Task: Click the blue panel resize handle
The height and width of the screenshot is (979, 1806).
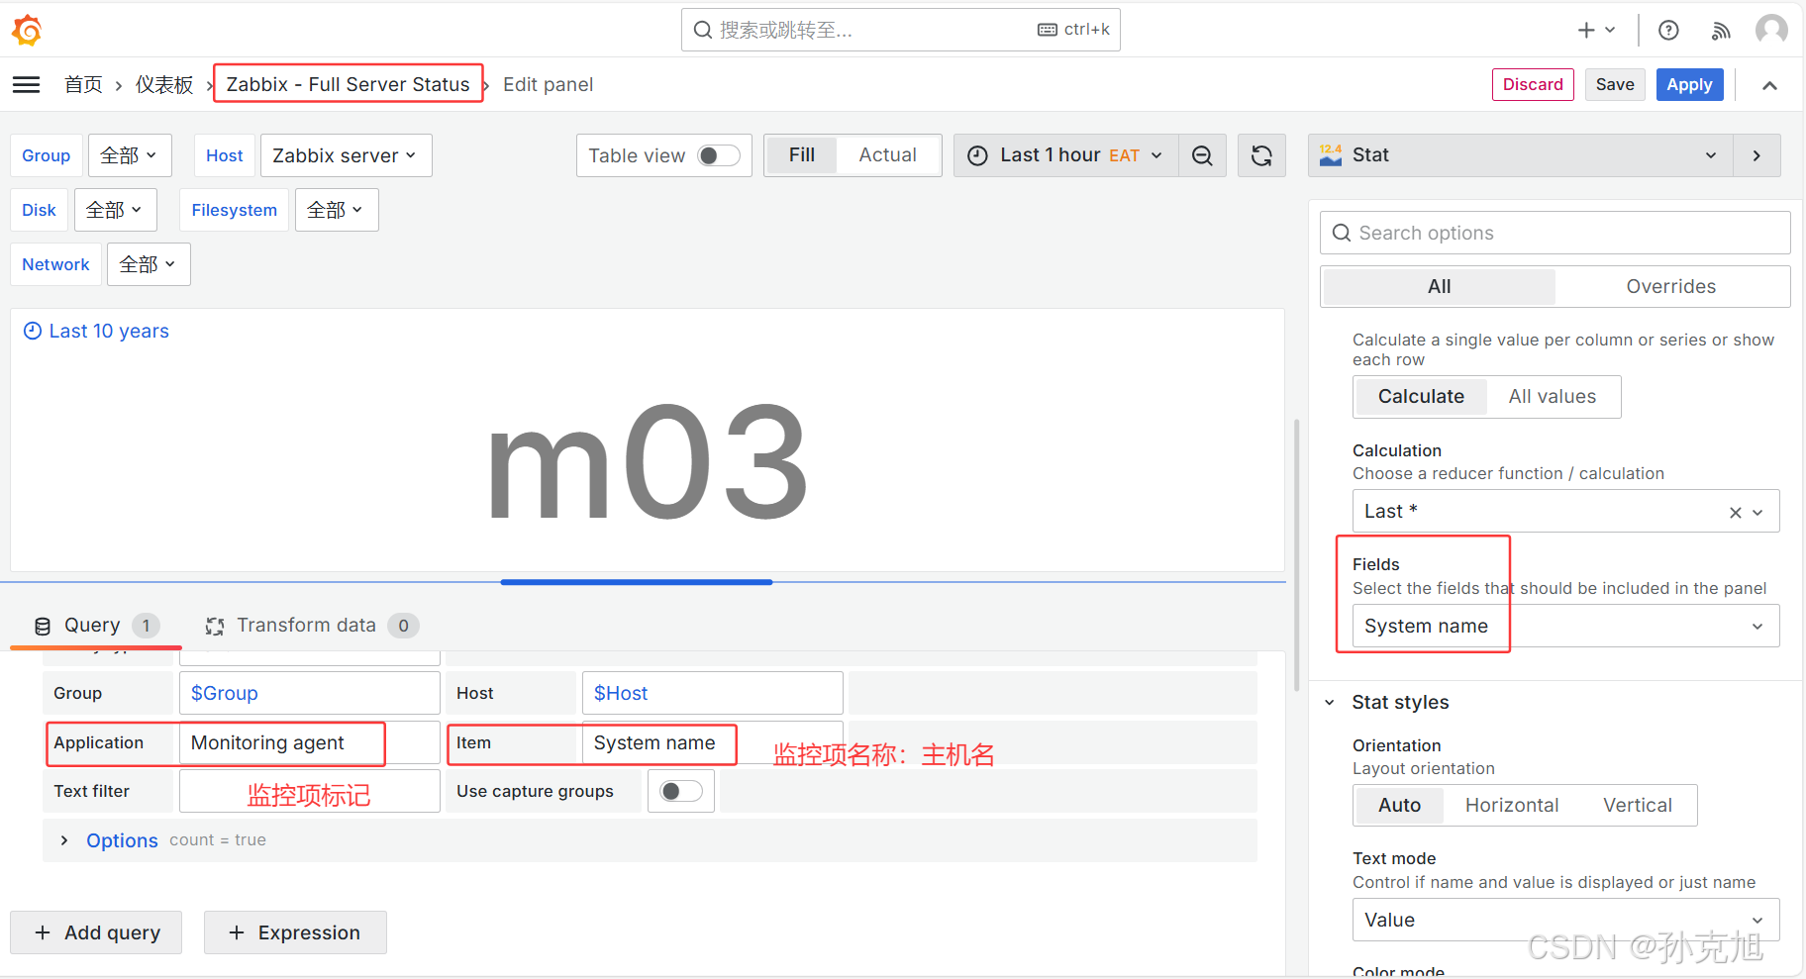Action: (637, 582)
